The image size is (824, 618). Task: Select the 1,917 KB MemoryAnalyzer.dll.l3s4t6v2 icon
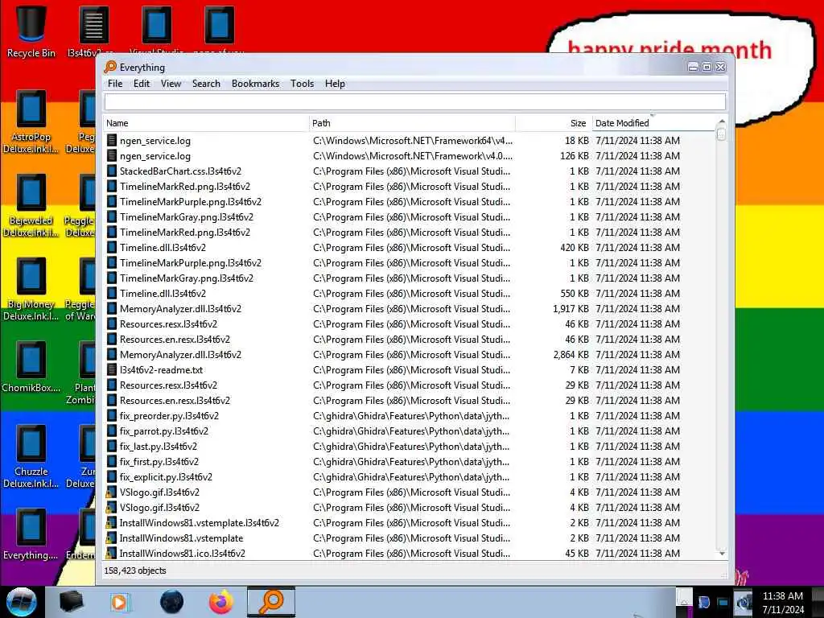pyautogui.click(x=111, y=308)
